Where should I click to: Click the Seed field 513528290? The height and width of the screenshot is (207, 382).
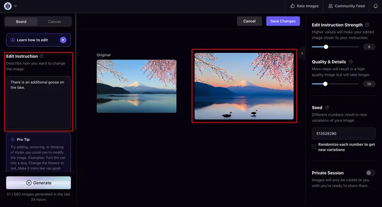(343, 134)
